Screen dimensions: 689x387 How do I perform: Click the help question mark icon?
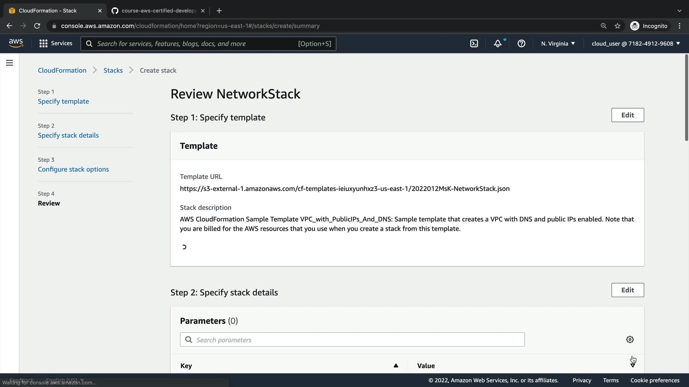(521, 44)
